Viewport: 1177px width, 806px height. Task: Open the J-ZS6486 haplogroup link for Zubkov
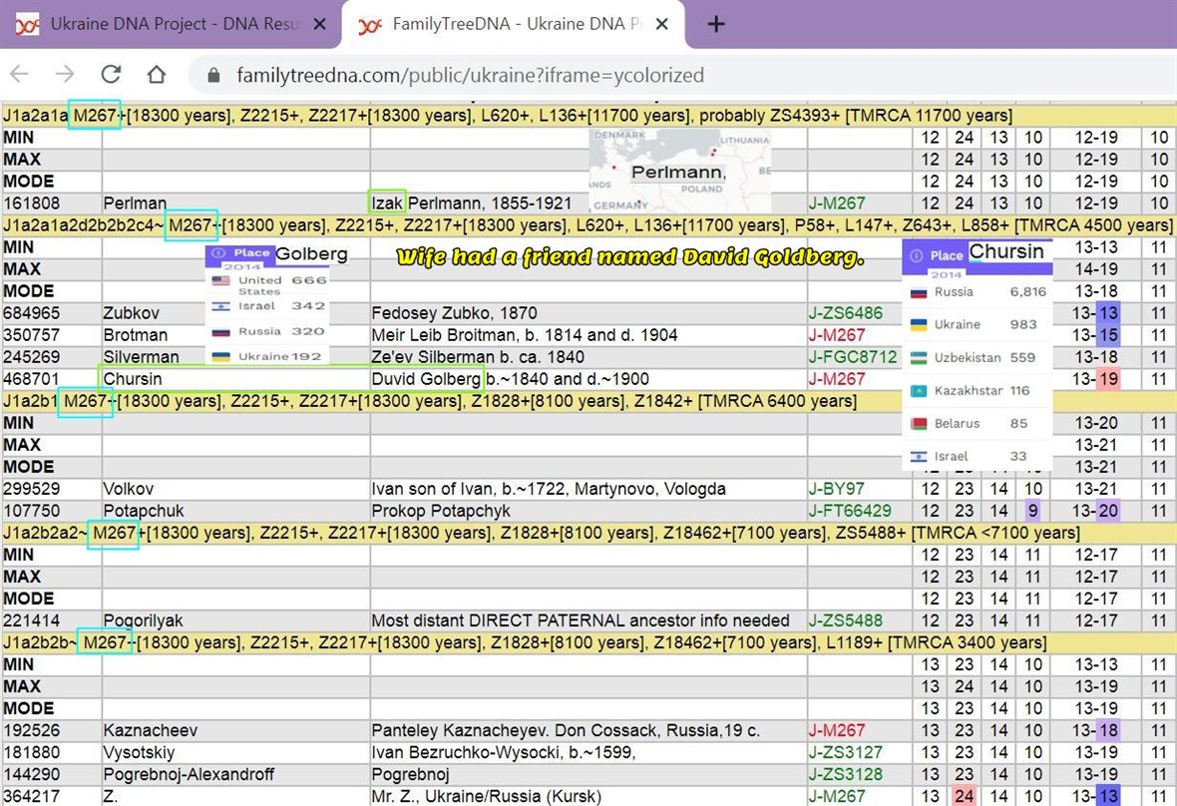click(x=845, y=313)
